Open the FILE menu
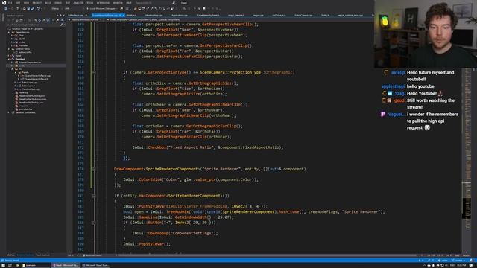 10,3
